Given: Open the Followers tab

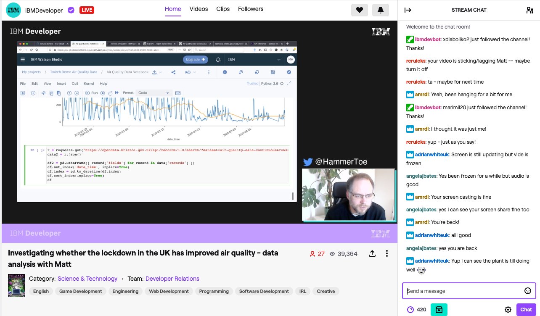Looking at the screenshot, I should click(x=251, y=9).
